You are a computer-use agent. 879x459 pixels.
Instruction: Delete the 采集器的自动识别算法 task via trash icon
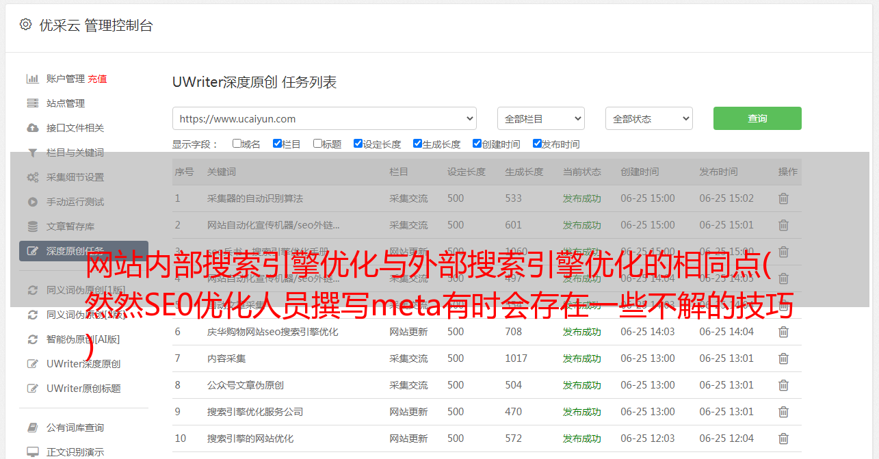click(783, 198)
